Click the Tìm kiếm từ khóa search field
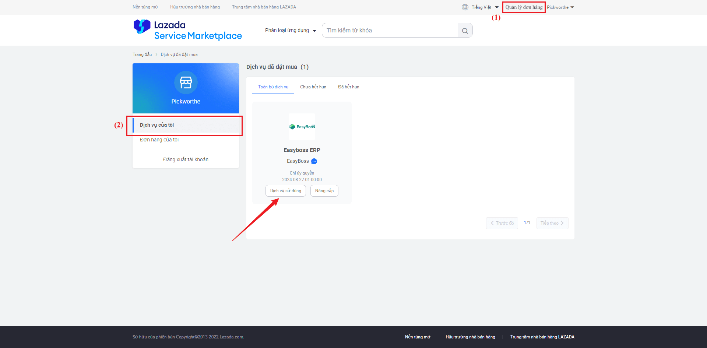This screenshot has width=707, height=348. [x=390, y=31]
